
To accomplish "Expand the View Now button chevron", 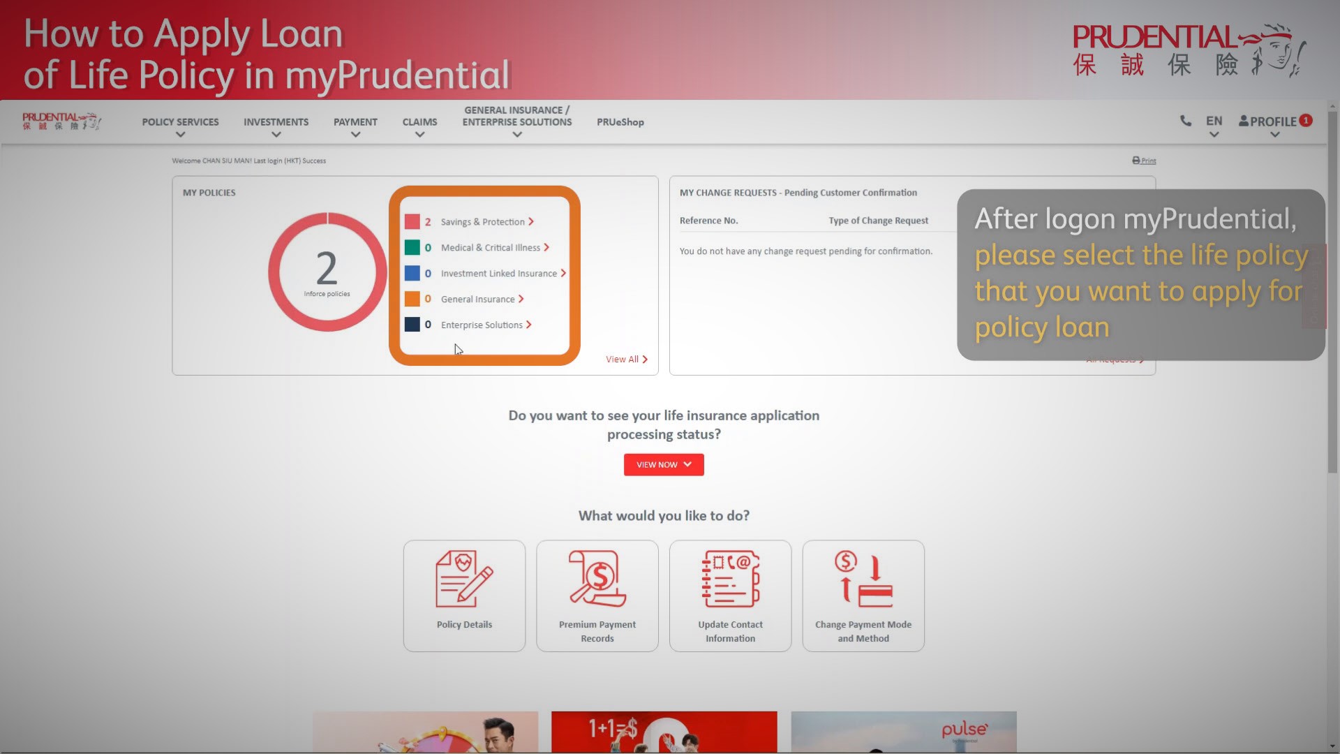I will [x=687, y=464].
